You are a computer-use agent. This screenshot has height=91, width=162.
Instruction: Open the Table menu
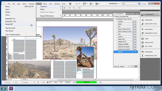[x=45, y=4]
